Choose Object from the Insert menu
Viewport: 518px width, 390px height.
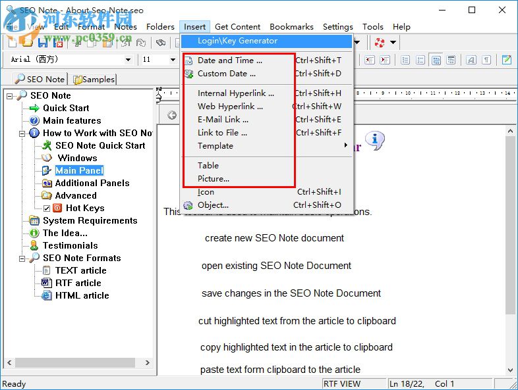(267, 205)
